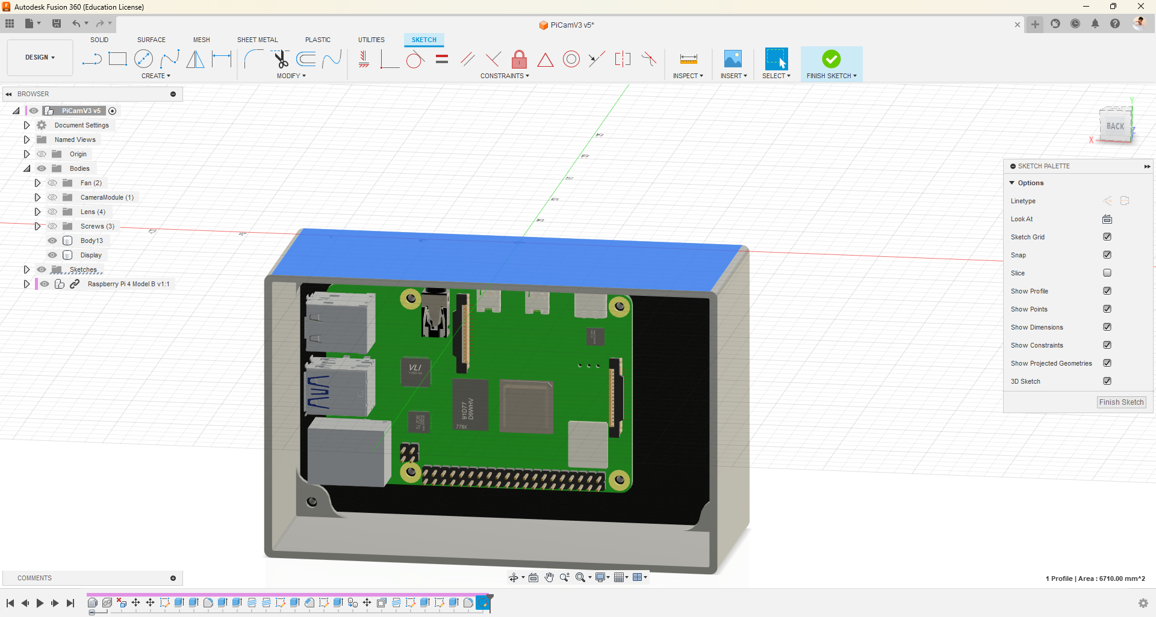This screenshot has height=617, width=1156.
Task: Select the Trim scissors tool
Action: 281,59
